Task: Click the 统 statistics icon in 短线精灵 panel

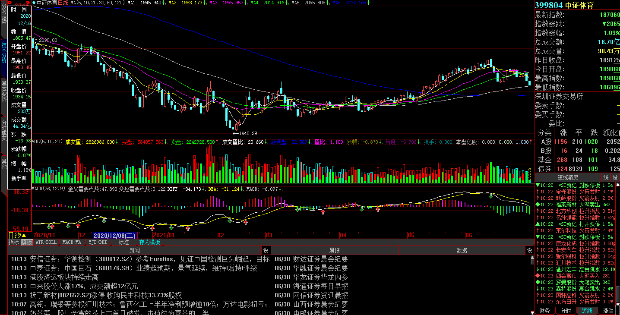Action: click(x=606, y=177)
